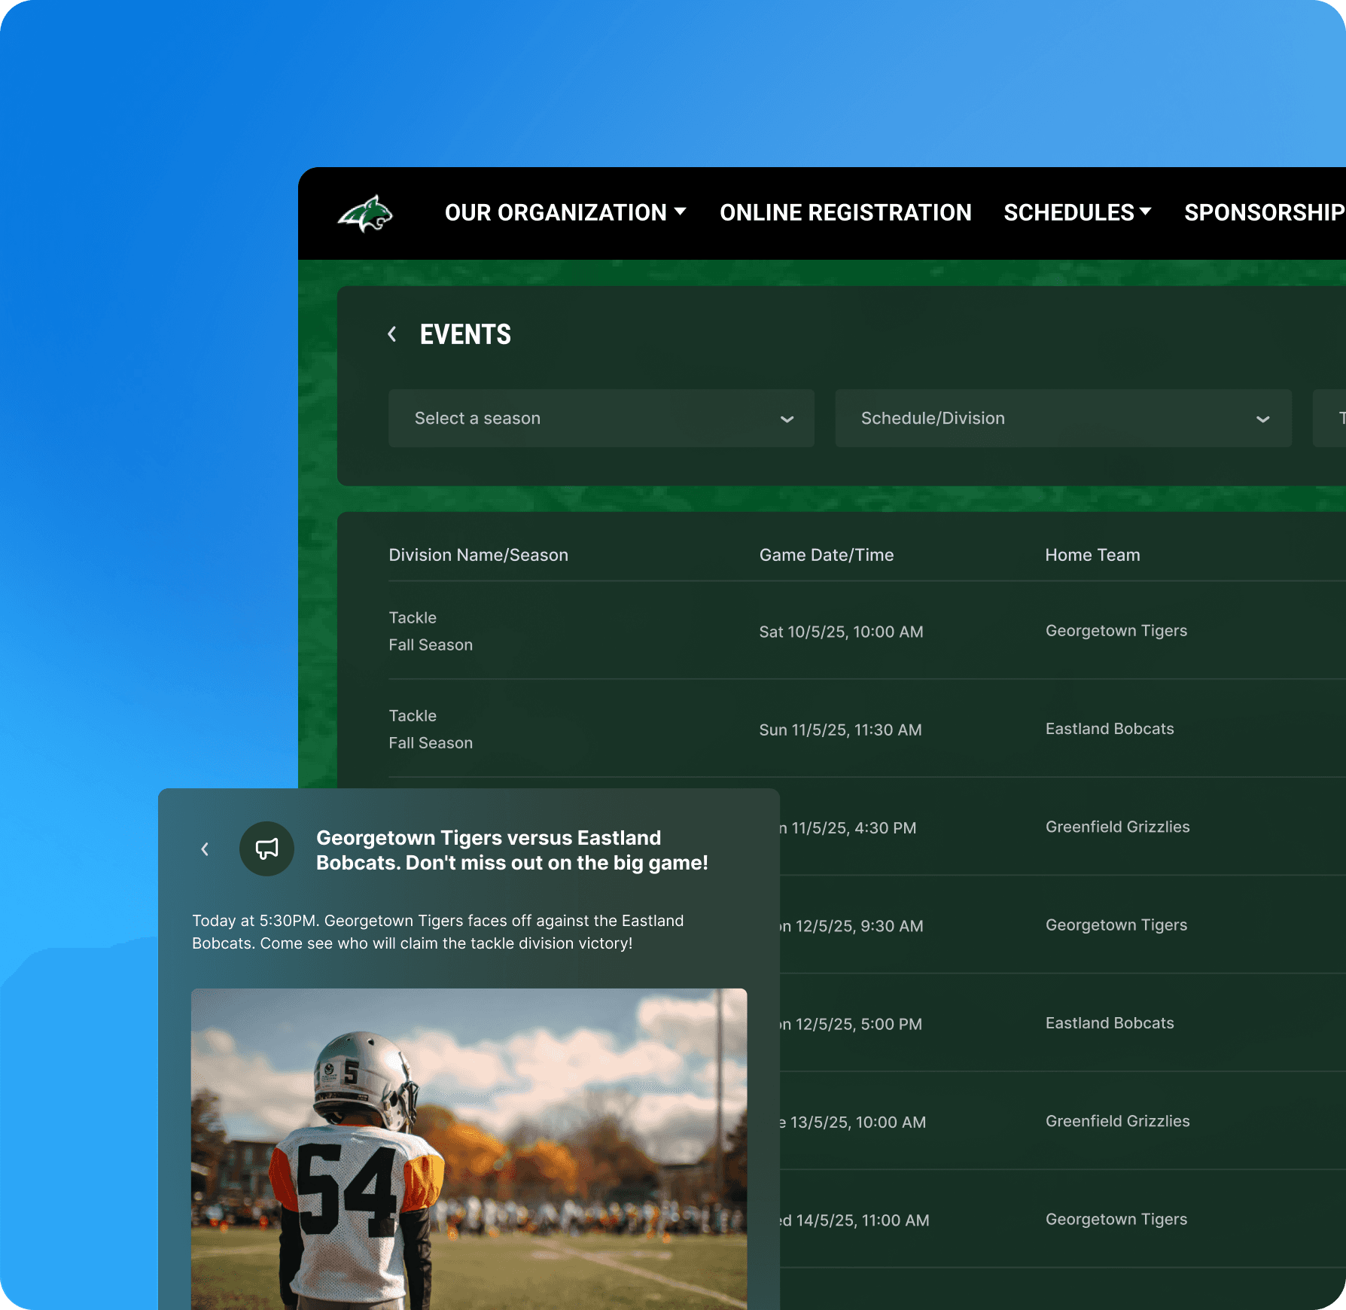Viewport: 1346px width, 1310px height.
Task: Click the back chevron in announcement card
Action: [x=205, y=849]
